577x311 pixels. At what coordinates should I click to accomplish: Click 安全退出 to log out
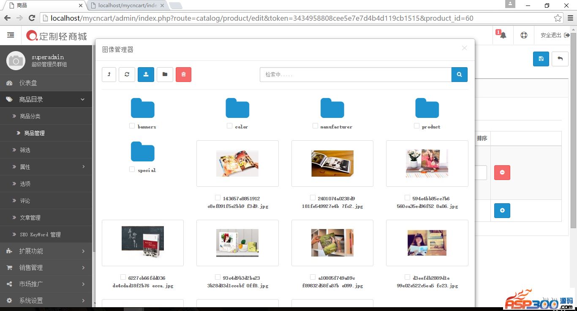coord(551,35)
